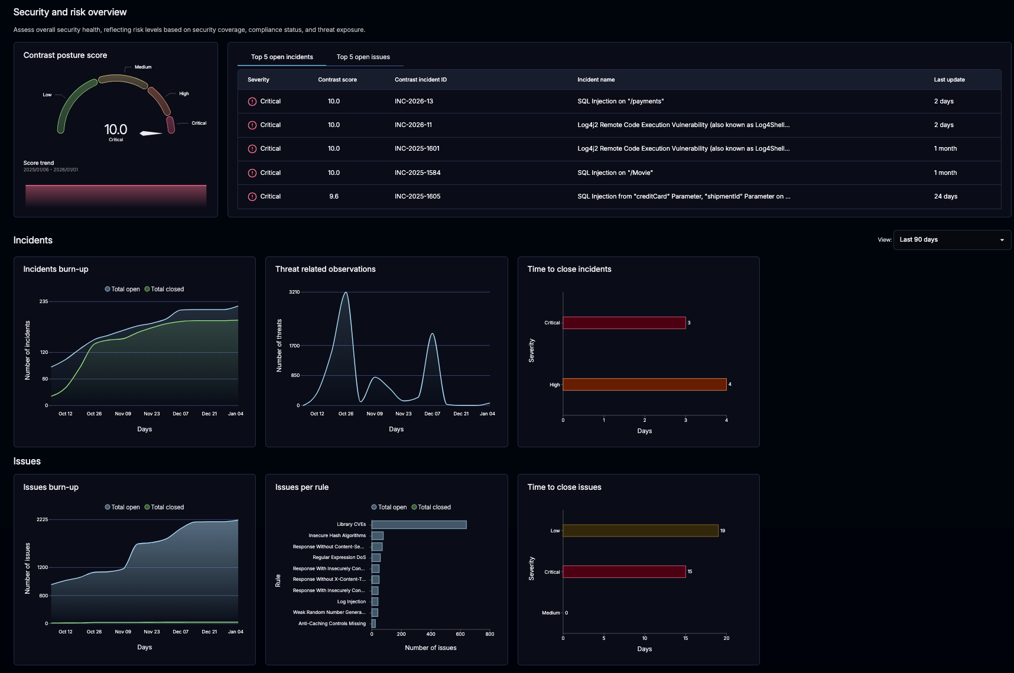Open the SQL Injection on "/payments" incident

pyautogui.click(x=620, y=101)
